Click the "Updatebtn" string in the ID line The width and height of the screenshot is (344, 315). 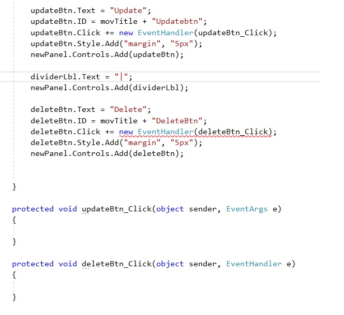(177, 22)
